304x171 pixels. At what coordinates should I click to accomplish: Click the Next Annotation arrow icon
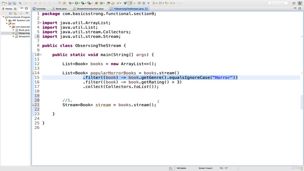(x=154, y=3)
